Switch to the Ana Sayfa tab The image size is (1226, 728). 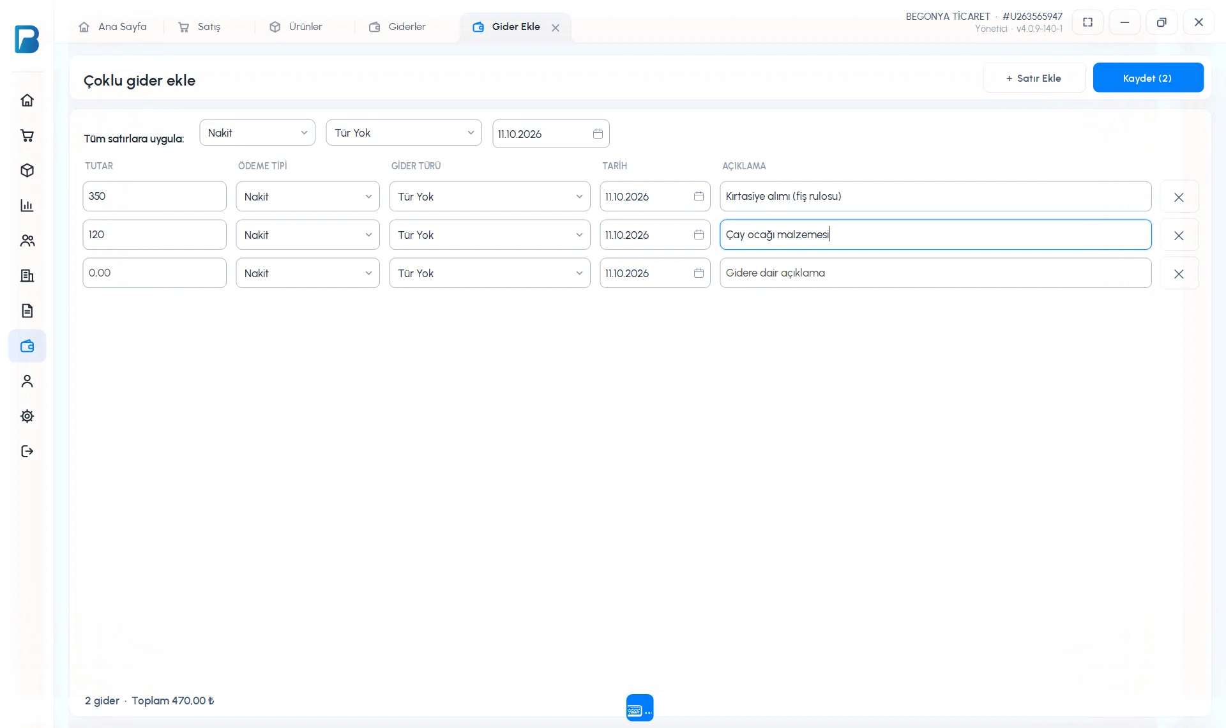112,27
